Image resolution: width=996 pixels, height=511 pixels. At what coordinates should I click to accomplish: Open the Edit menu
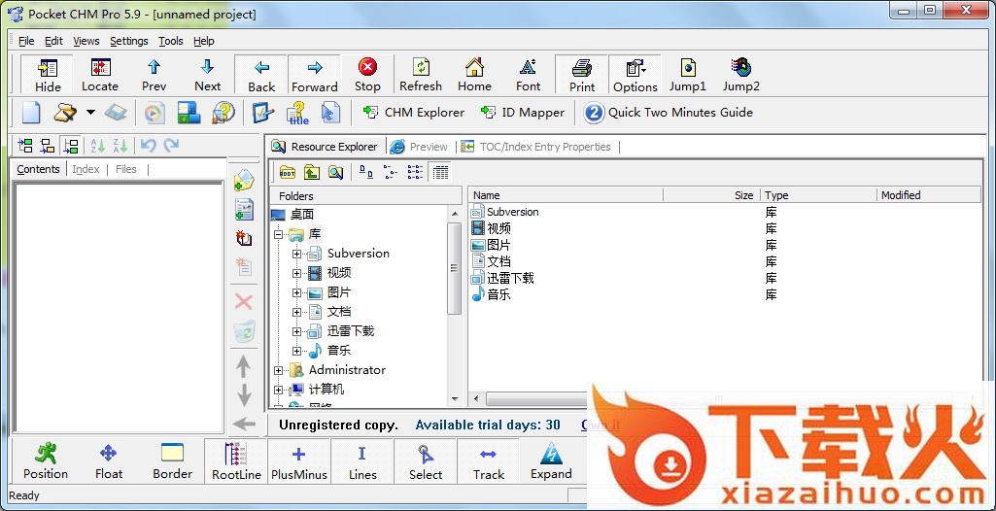click(x=54, y=41)
